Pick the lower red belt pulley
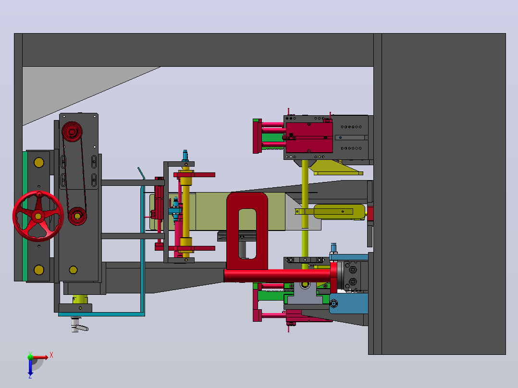Screen dimensions: 518x388 click(77, 216)
